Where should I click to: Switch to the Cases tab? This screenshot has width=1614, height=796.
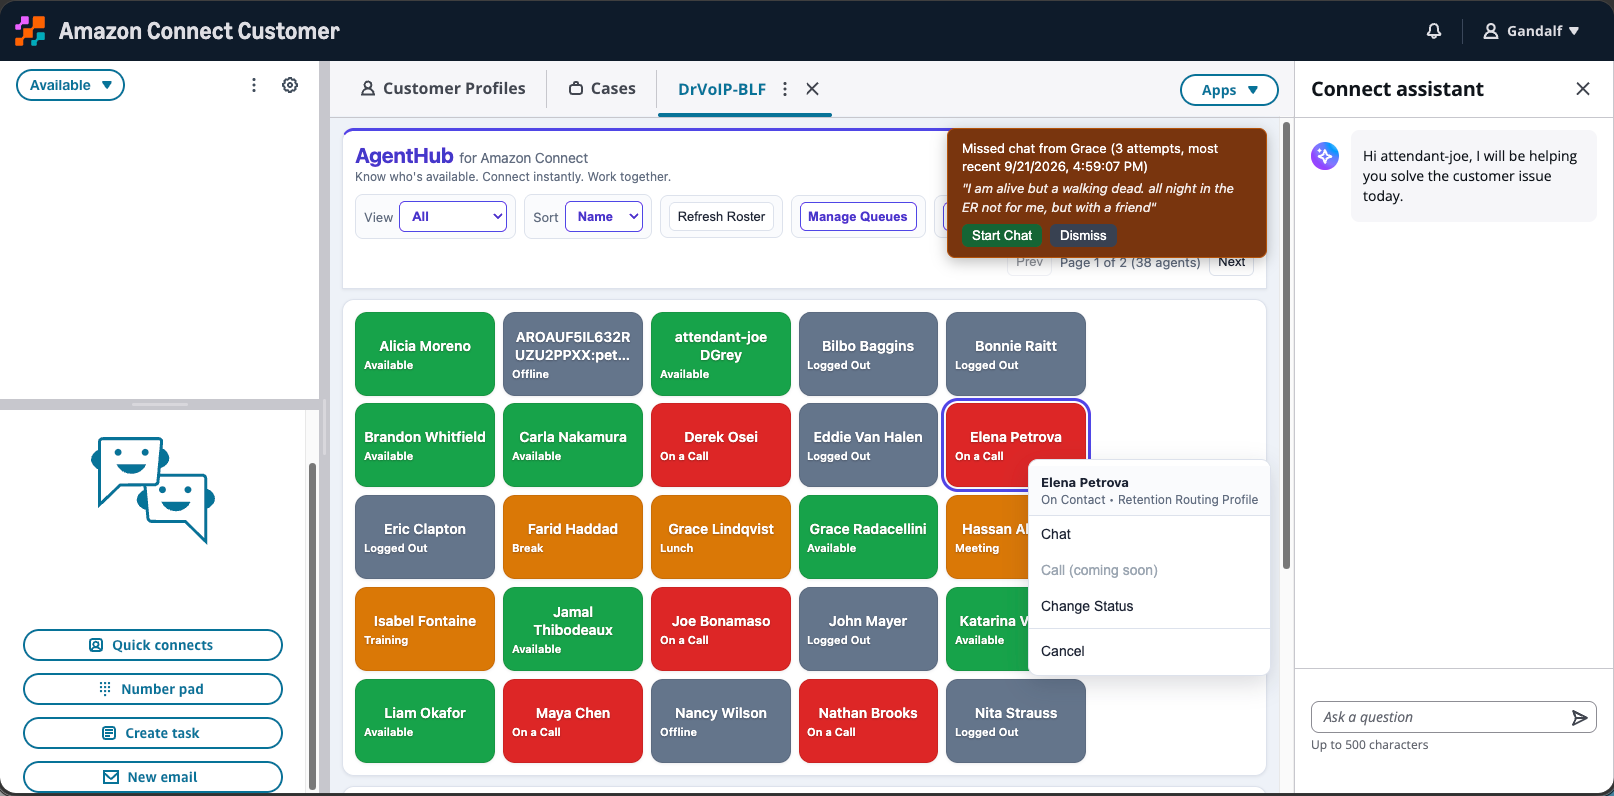(x=602, y=88)
